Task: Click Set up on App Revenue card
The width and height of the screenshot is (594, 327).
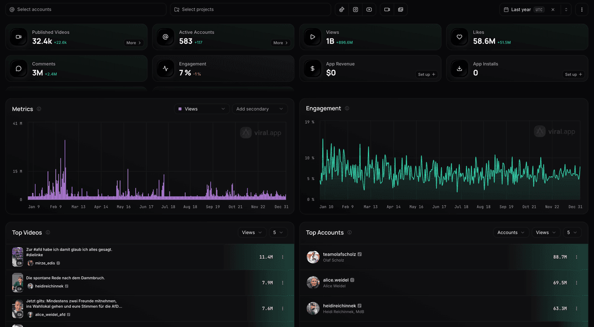Action: (x=427, y=74)
